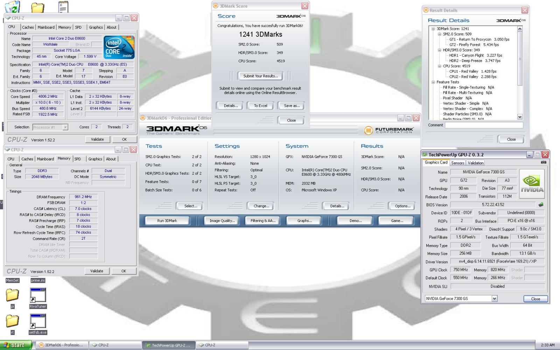Click the Game... button
560x350 pixels.
pyautogui.click(x=397, y=221)
